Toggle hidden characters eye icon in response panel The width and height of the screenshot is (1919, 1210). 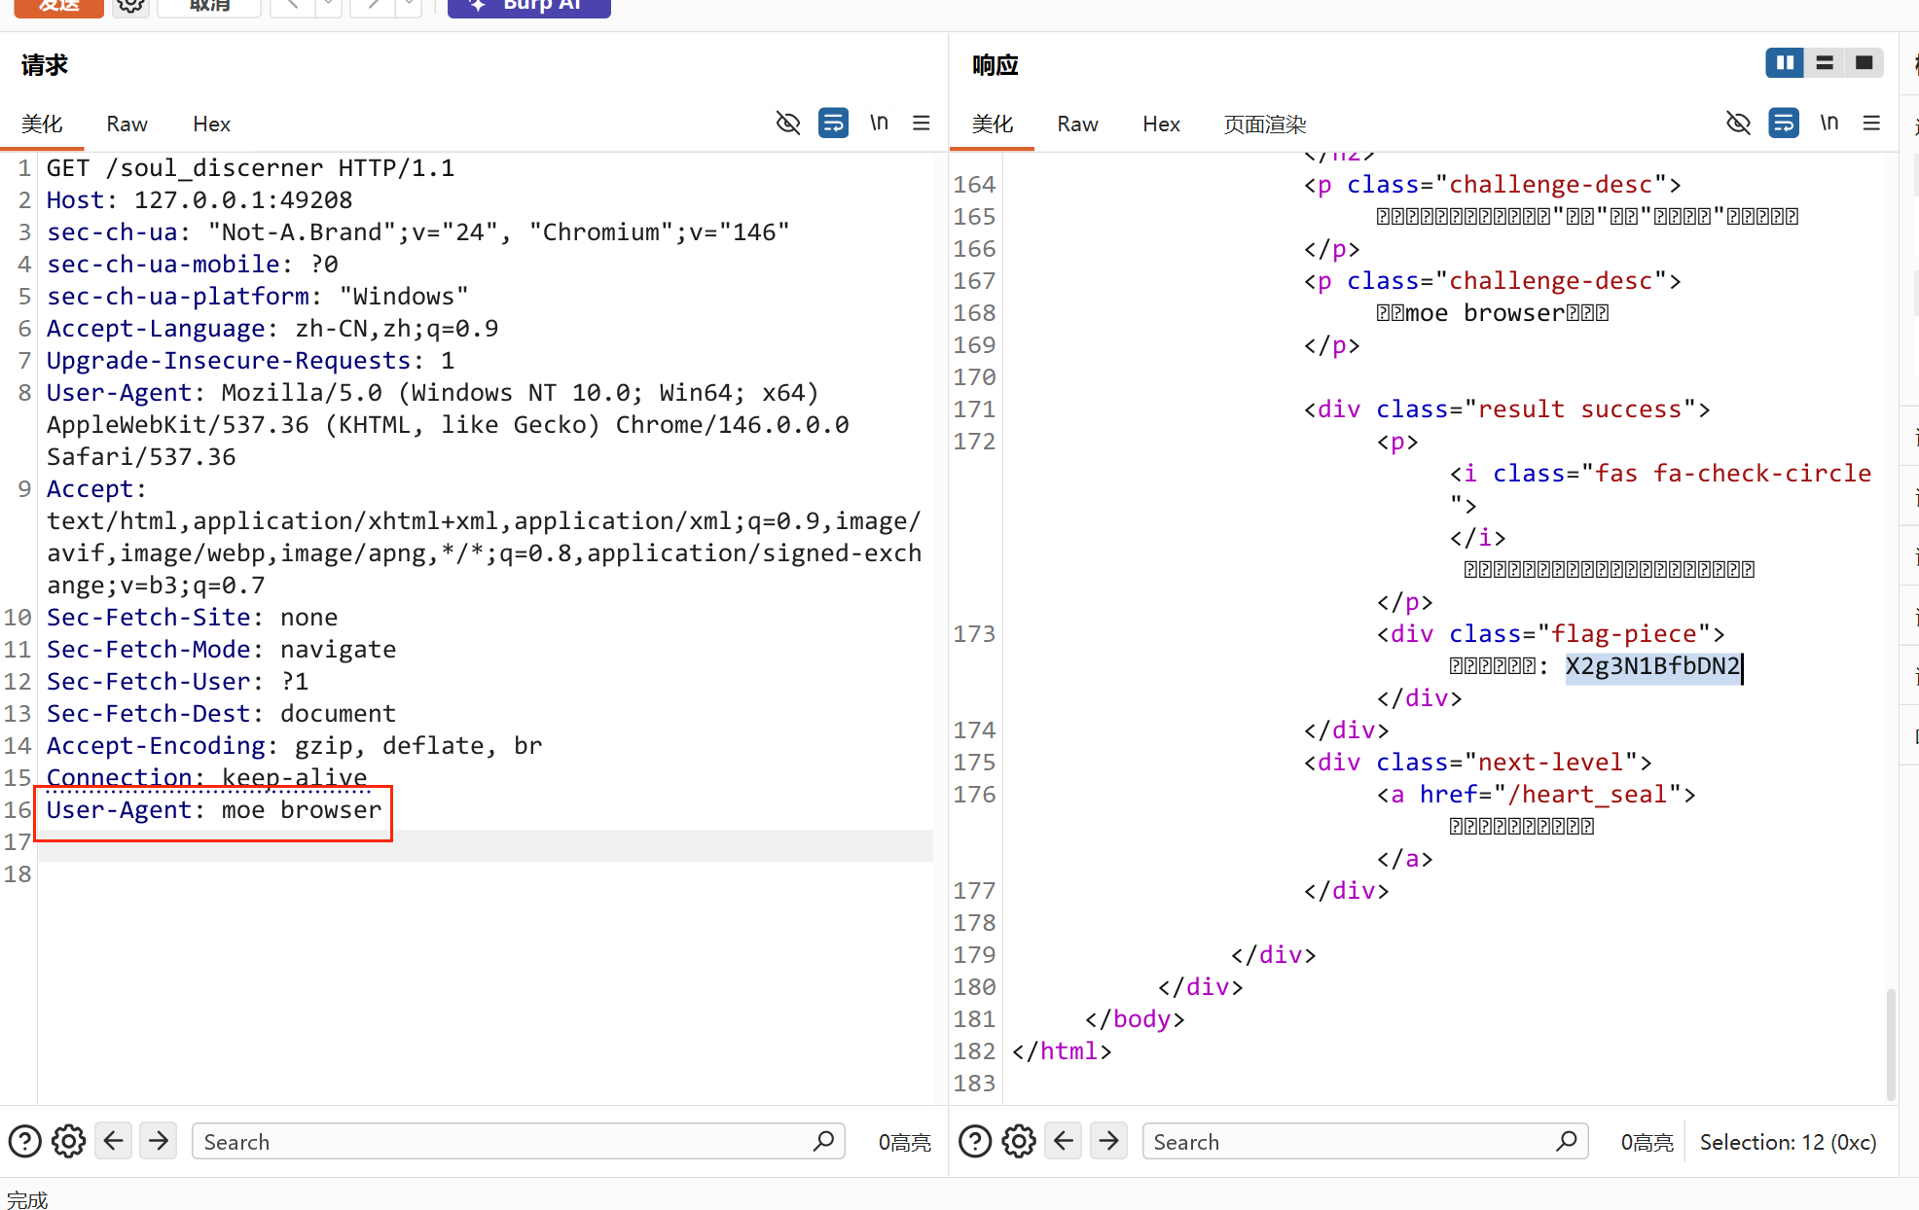[x=1738, y=123]
